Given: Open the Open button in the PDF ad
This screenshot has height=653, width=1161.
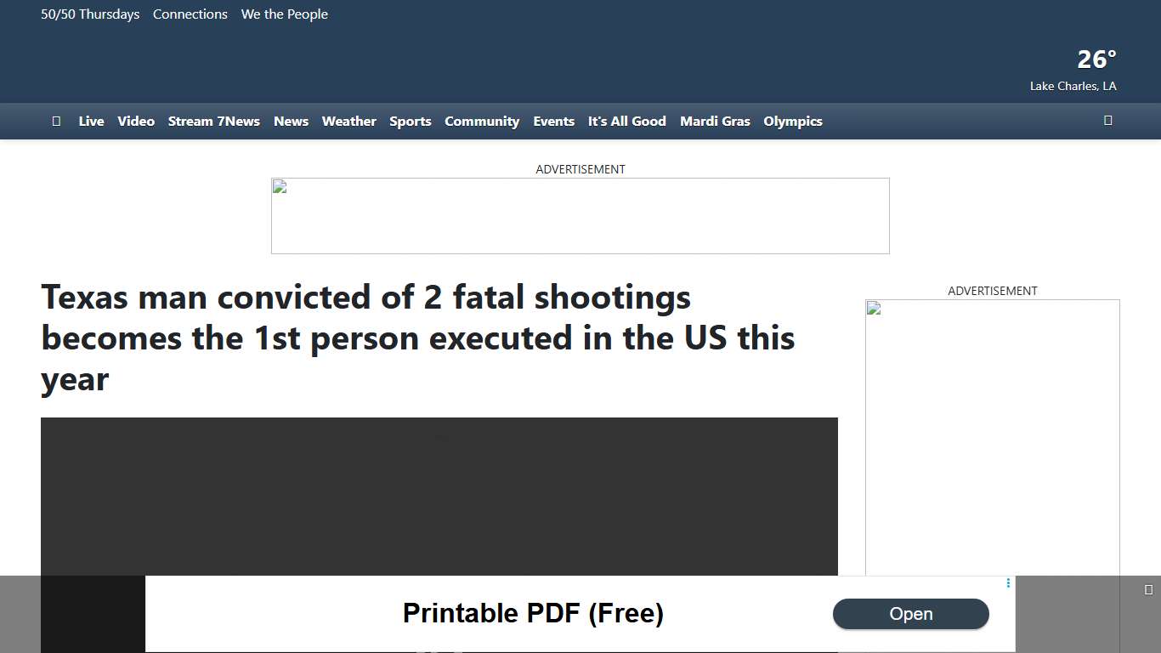Looking at the screenshot, I should [911, 614].
